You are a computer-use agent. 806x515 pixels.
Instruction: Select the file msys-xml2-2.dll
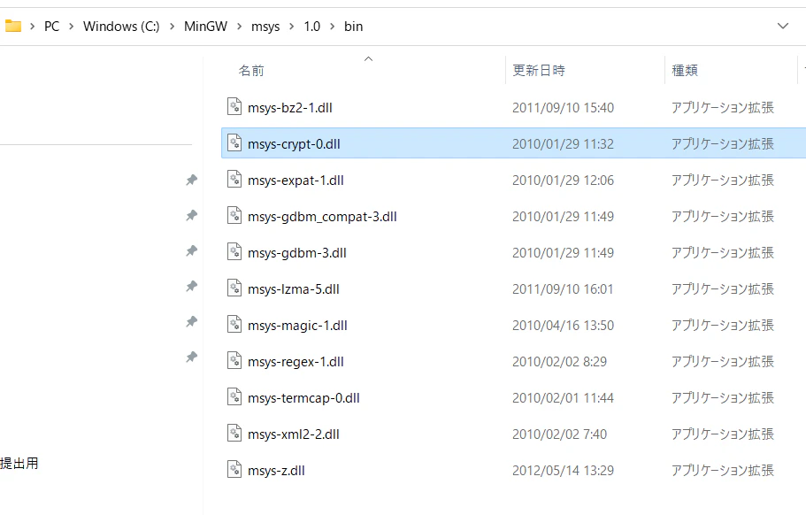click(x=294, y=434)
